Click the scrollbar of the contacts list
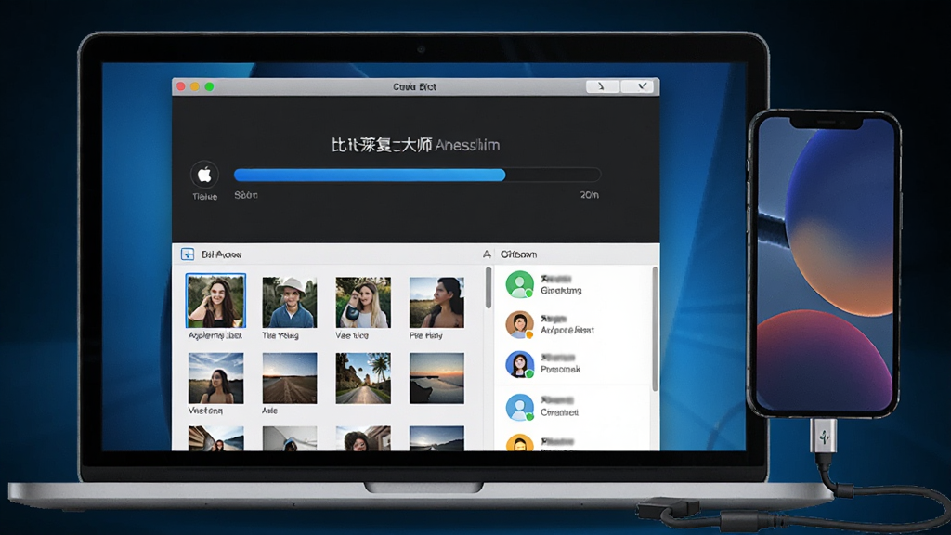This screenshot has height=535, width=951. click(655, 329)
